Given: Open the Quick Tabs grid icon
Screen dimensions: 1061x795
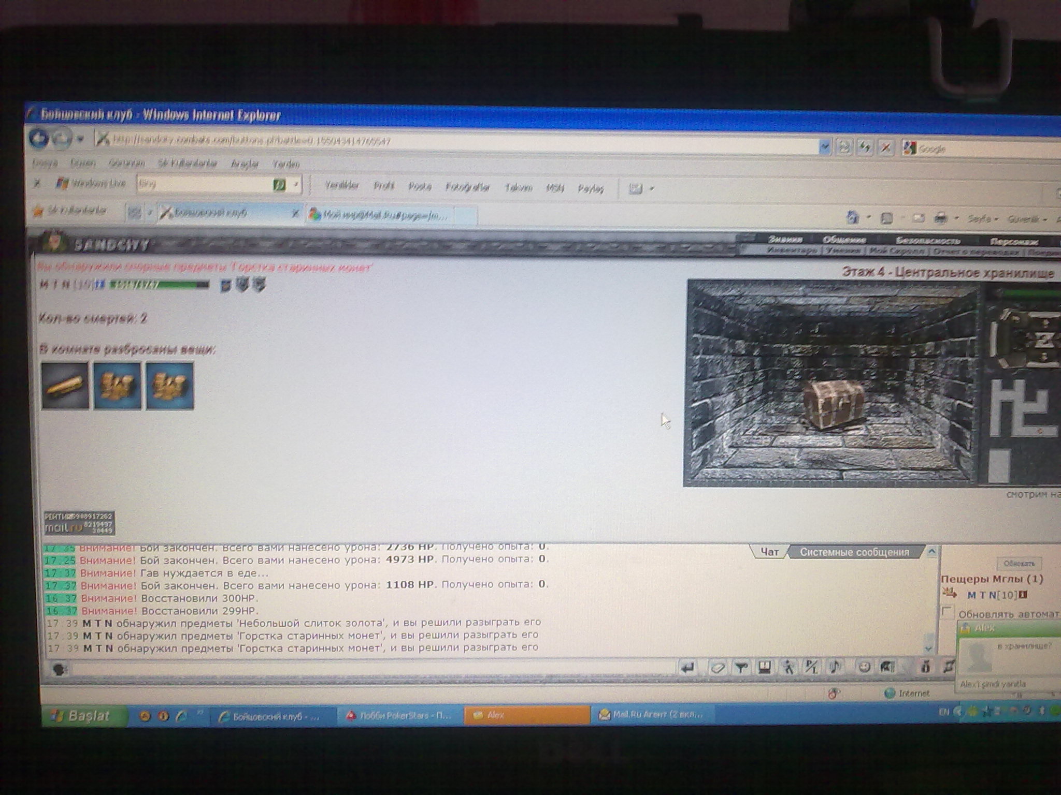Looking at the screenshot, I should pos(135,213).
